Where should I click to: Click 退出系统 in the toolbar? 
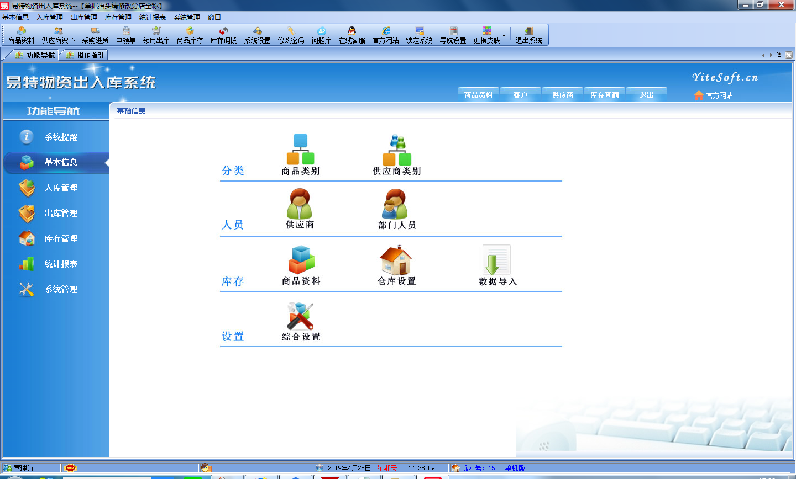coord(529,35)
